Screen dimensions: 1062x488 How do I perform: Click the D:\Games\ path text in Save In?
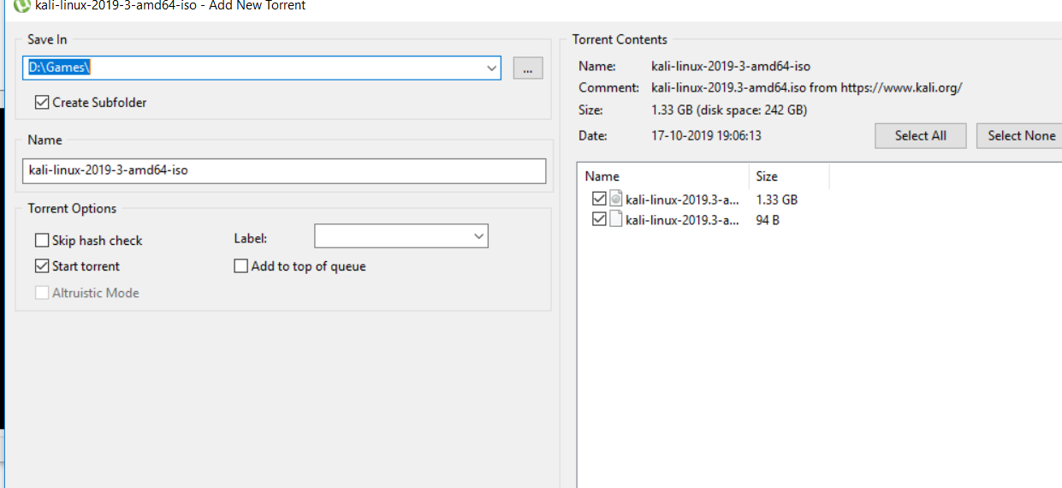coord(60,68)
